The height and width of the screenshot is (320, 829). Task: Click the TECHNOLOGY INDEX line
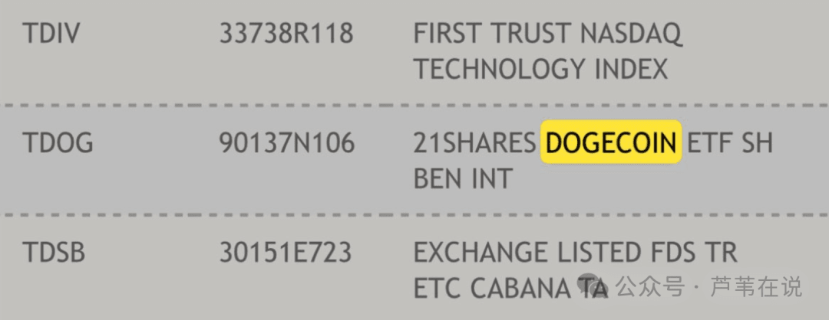540,69
